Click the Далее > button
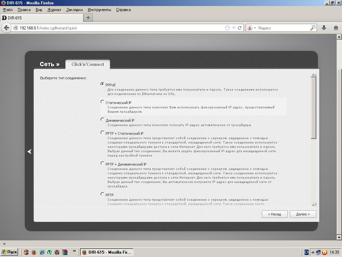 pyautogui.click(x=303, y=214)
